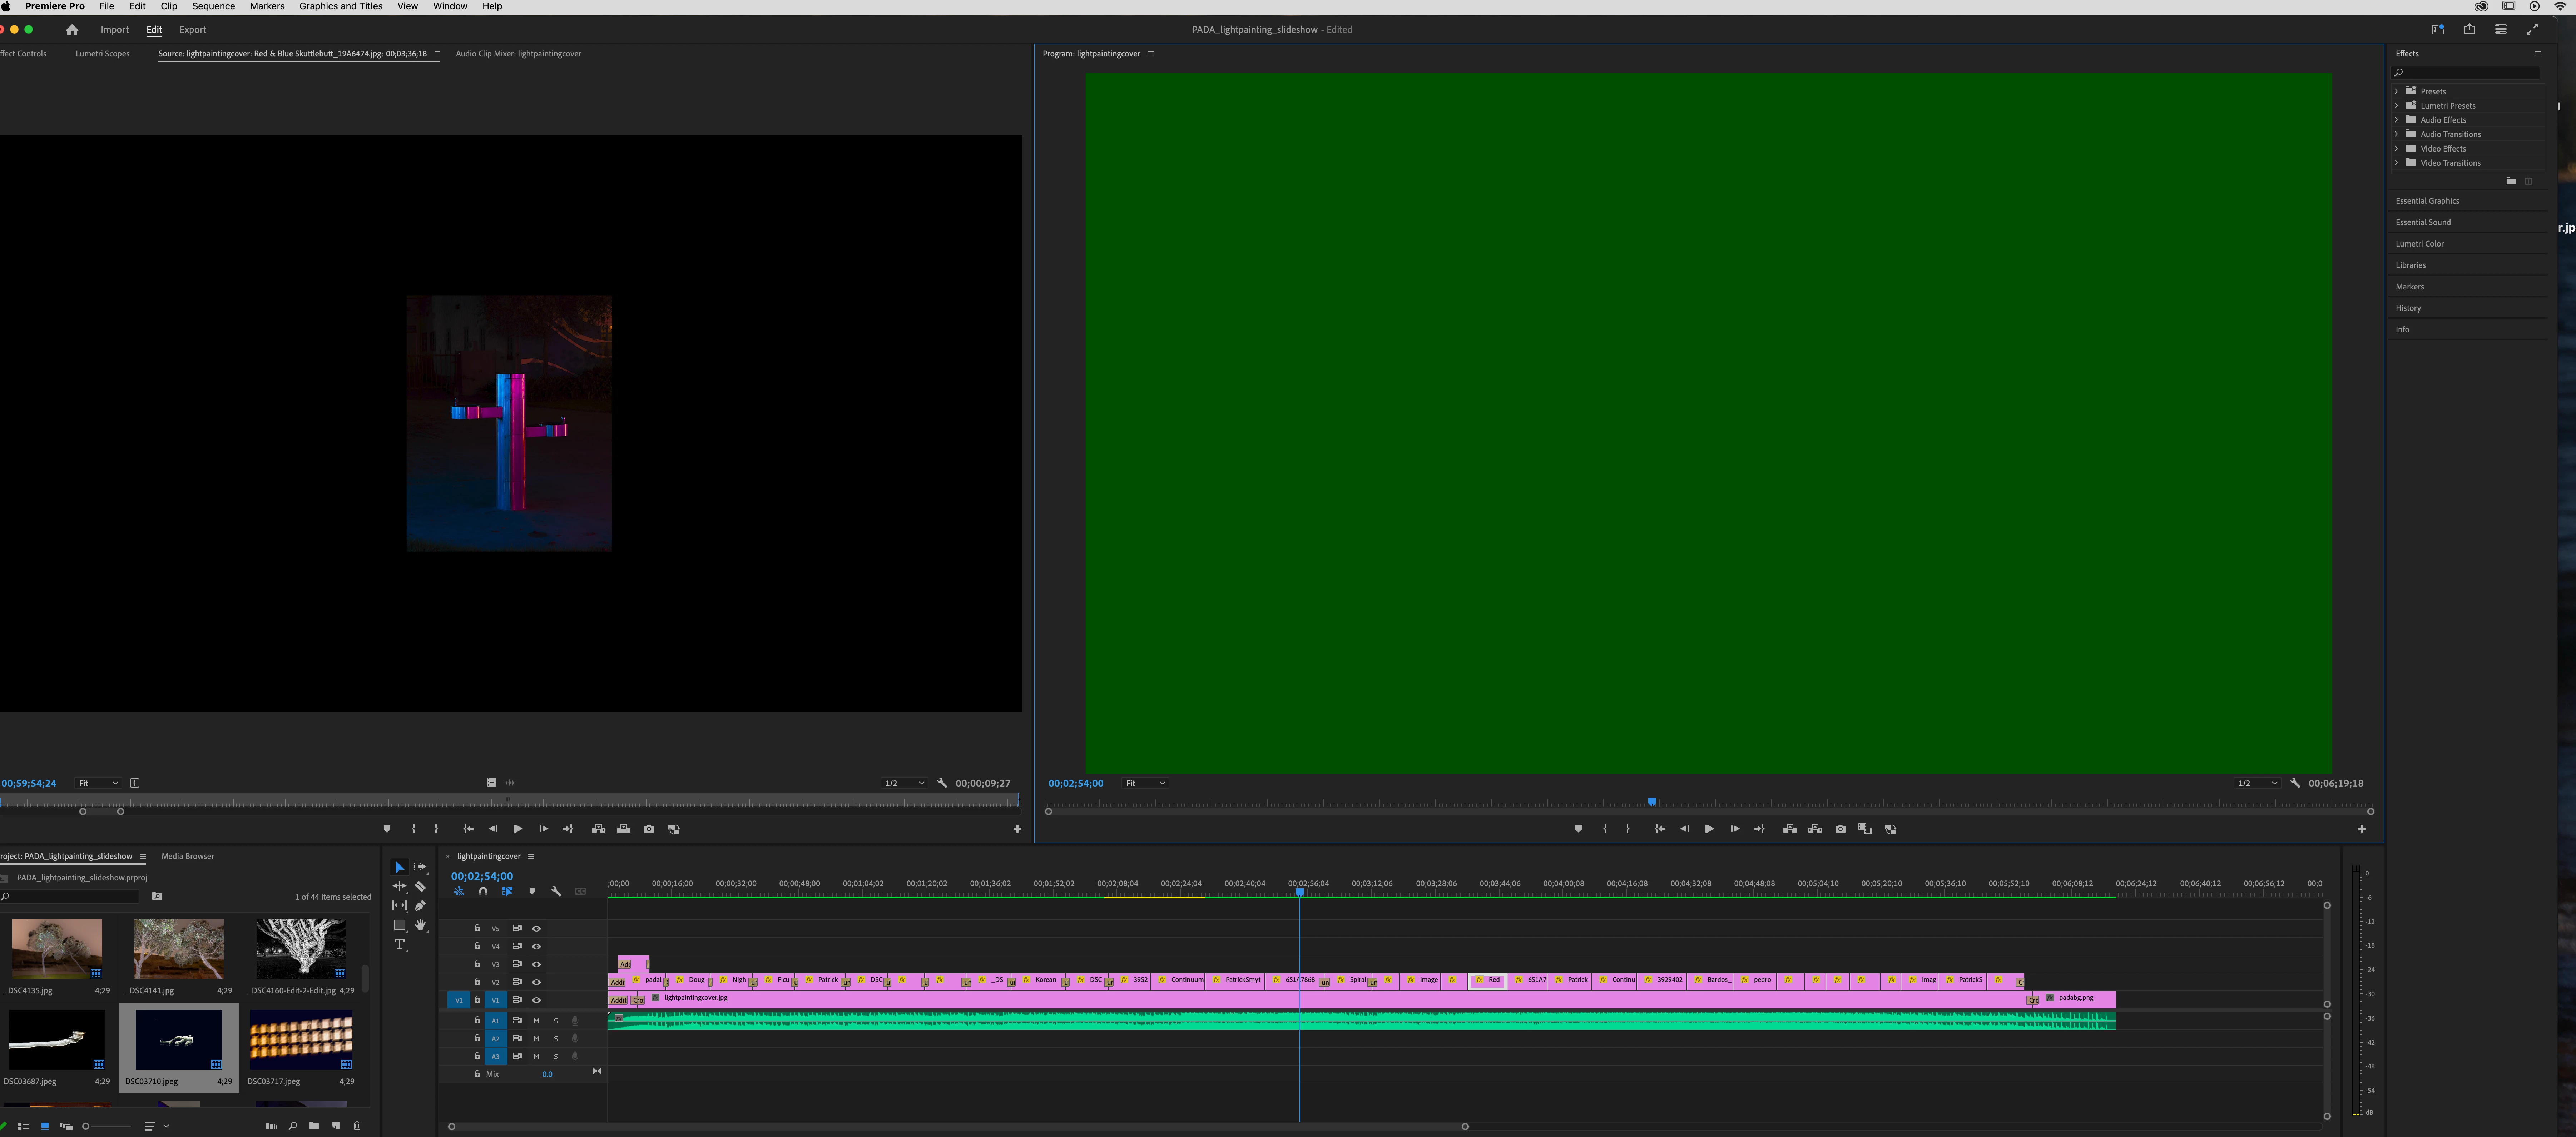Viewport: 2576px width, 1137px height.
Task: Toggle visibility of track V5
Action: (536, 929)
